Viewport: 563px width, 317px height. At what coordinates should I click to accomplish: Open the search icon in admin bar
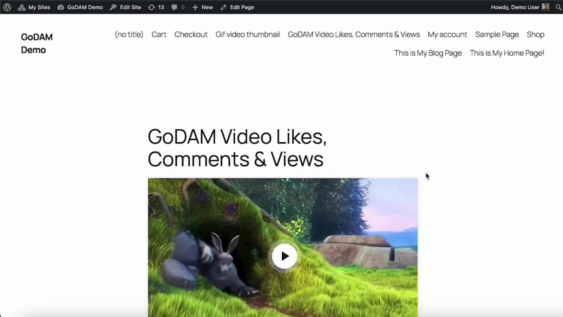(558, 7)
